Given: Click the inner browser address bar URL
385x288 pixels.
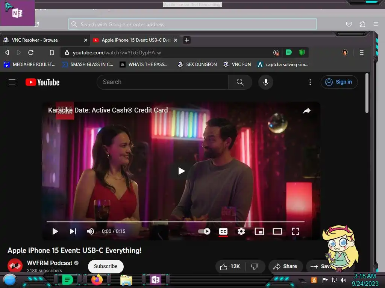Looking at the screenshot, I should tap(117, 52).
